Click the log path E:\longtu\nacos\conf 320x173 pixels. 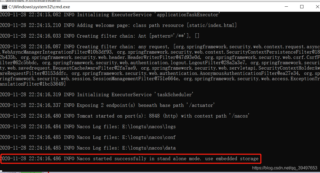coord(149,137)
